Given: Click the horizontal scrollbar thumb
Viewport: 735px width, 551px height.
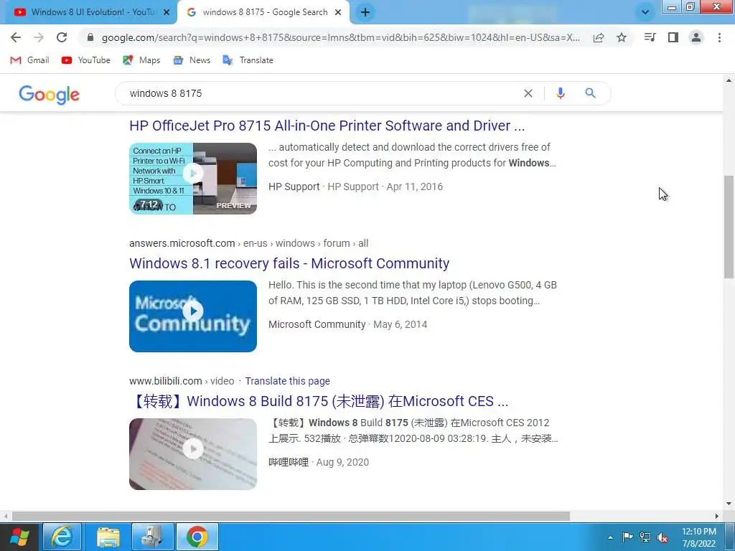Looking at the screenshot, I should 291,517.
